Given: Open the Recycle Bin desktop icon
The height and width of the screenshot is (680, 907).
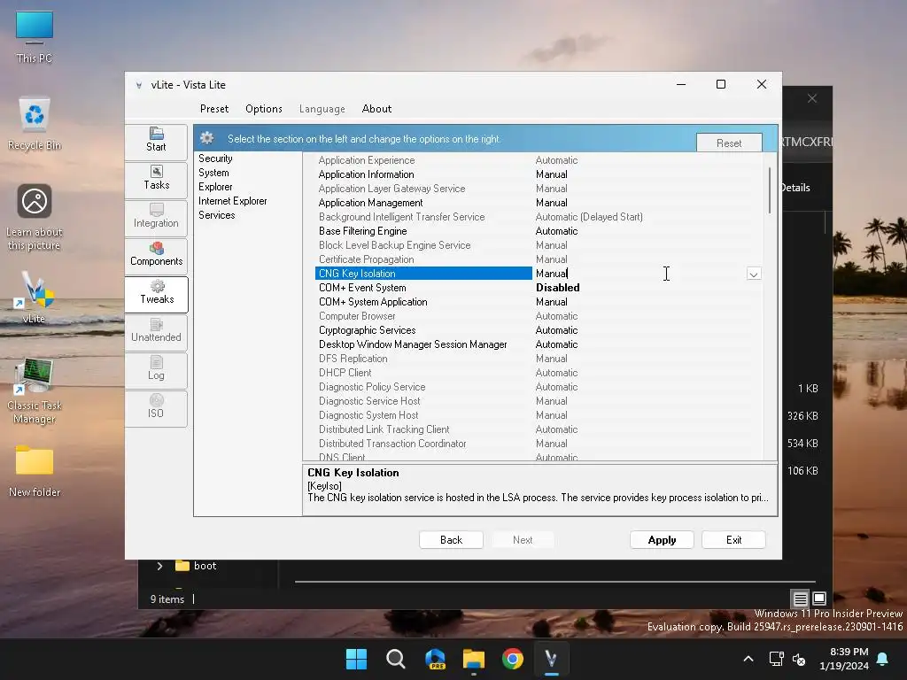Looking at the screenshot, I should (x=35, y=122).
